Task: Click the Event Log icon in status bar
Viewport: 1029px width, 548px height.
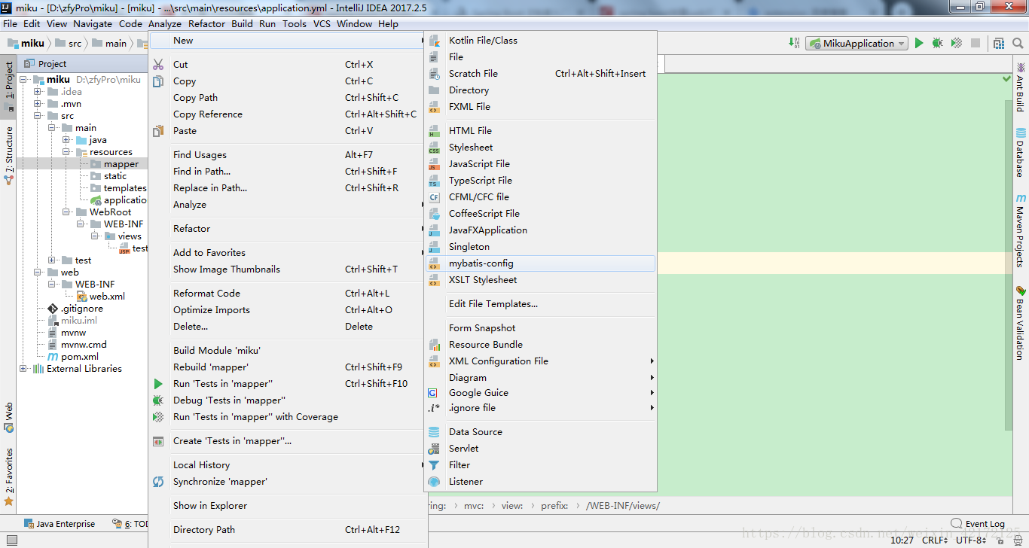Action: coord(957,523)
